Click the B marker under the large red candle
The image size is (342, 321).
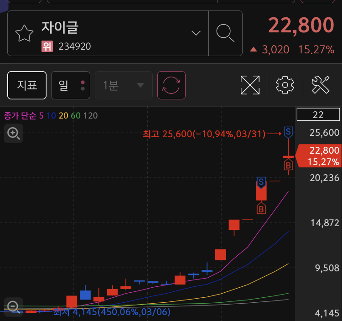261,209
